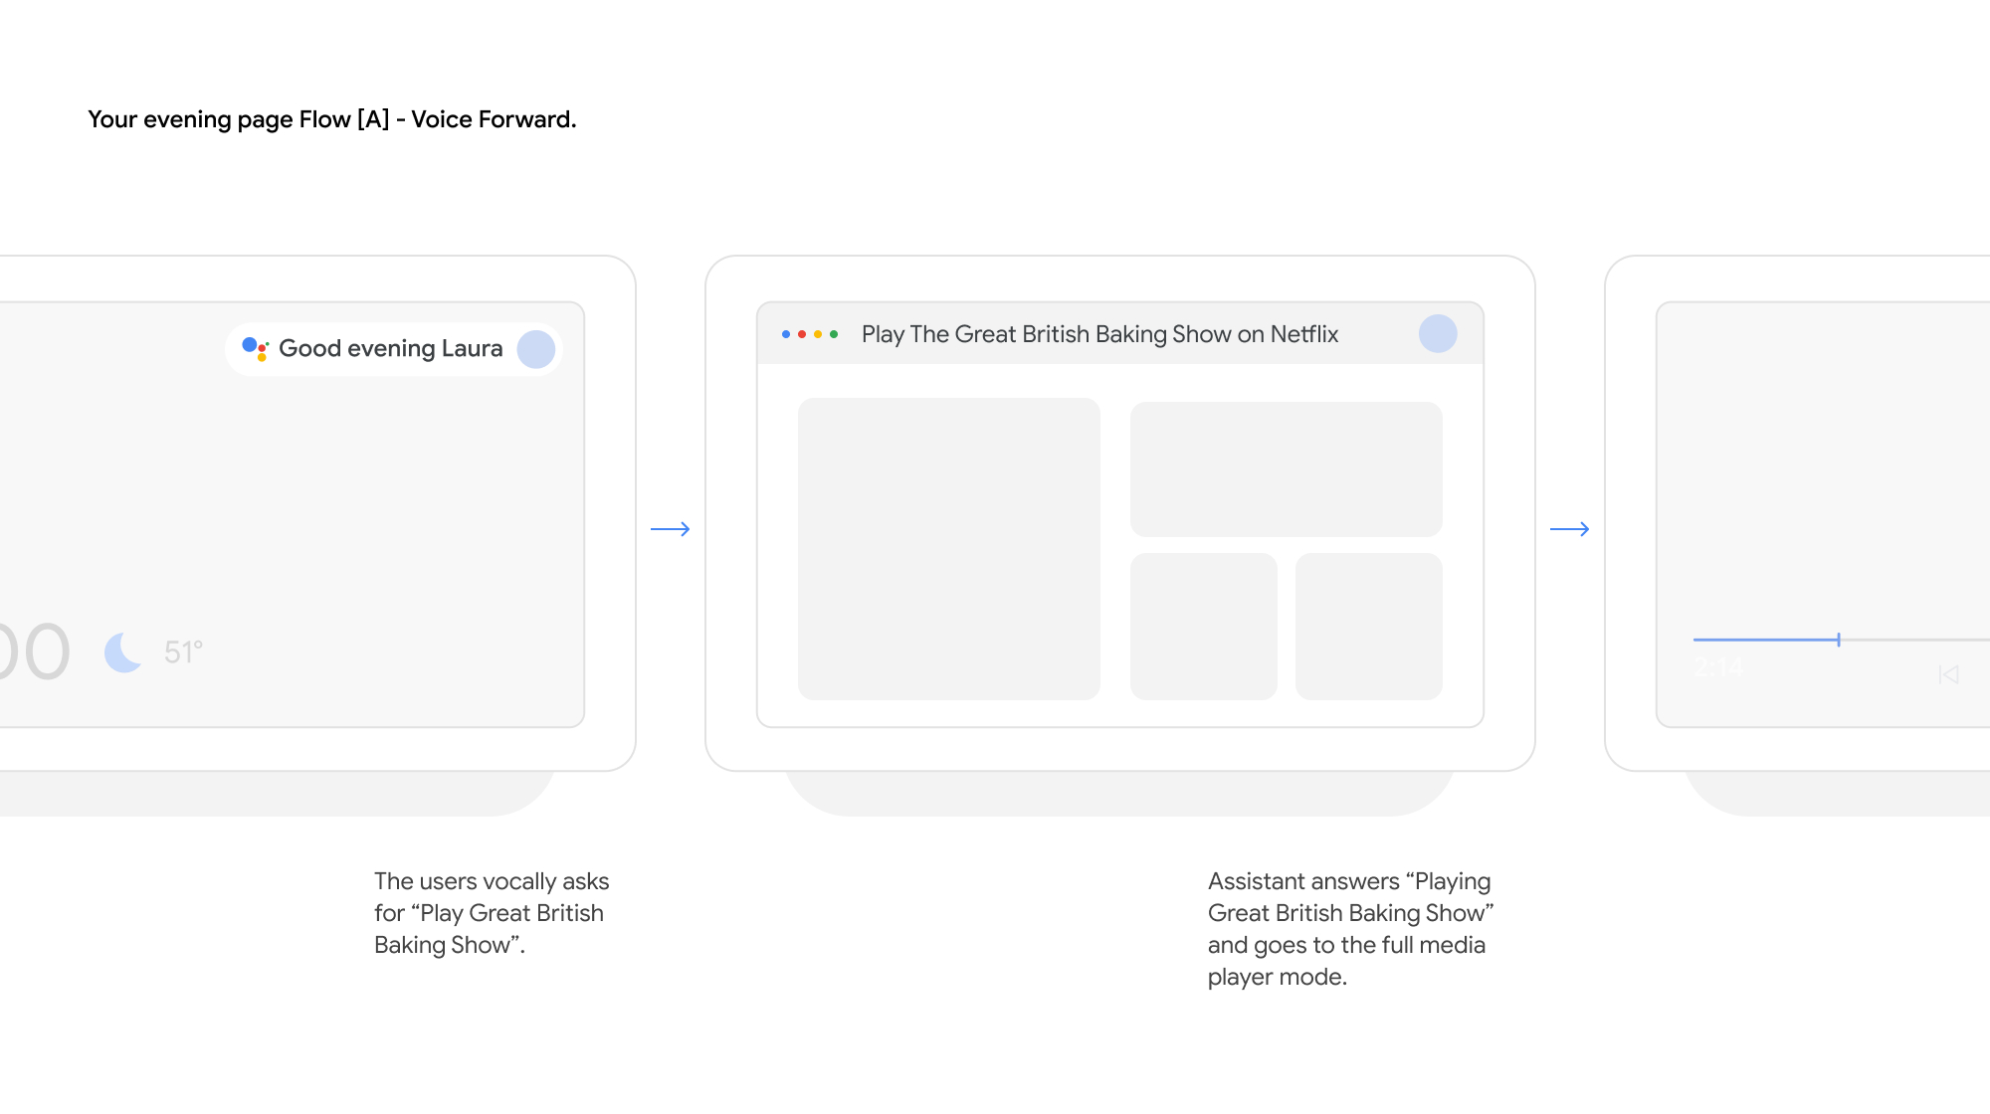
Task: Select the small bottom-right placeholder card
Action: [1369, 627]
